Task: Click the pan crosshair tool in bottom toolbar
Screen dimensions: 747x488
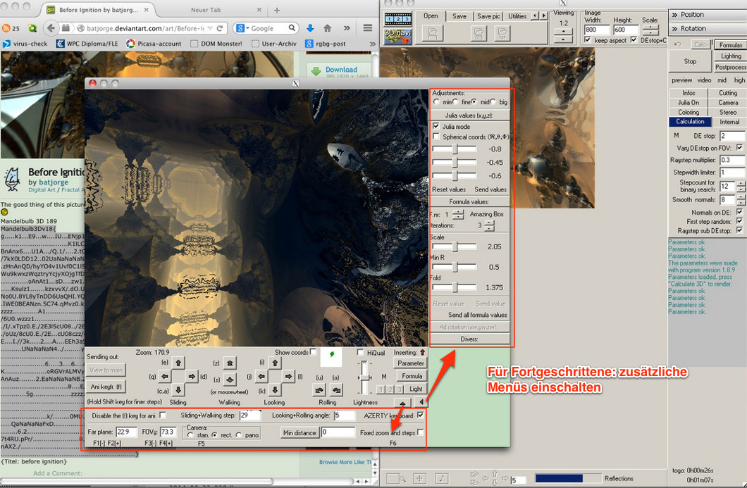Action: tap(419, 478)
